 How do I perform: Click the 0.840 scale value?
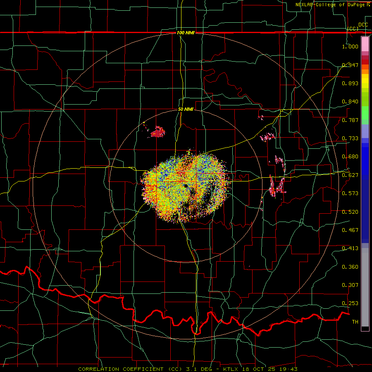350,102
